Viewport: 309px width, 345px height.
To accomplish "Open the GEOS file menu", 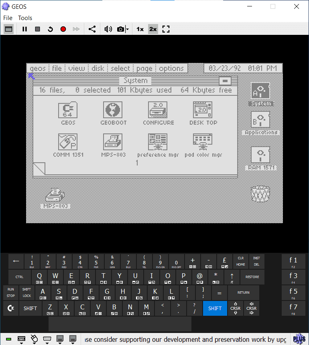I will [57, 68].
